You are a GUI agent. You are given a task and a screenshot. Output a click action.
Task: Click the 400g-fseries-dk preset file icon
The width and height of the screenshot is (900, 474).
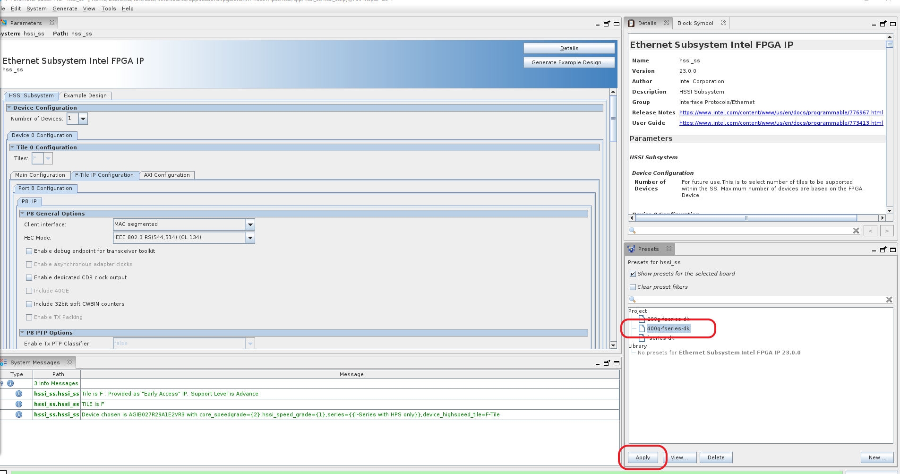click(642, 328)
